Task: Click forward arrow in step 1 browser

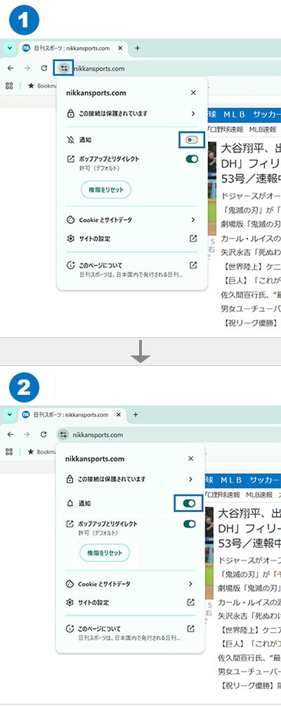Action: (27, 68)
